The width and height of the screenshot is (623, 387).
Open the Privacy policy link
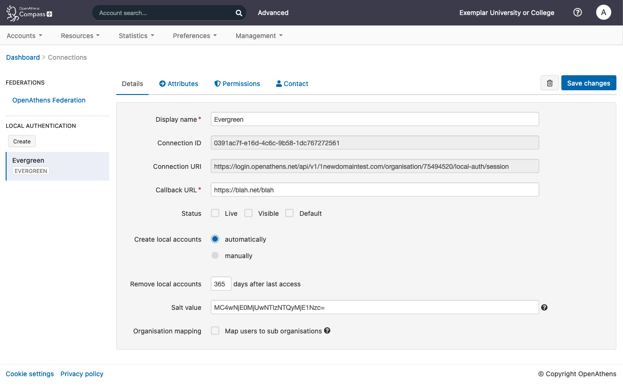(81, 373)
